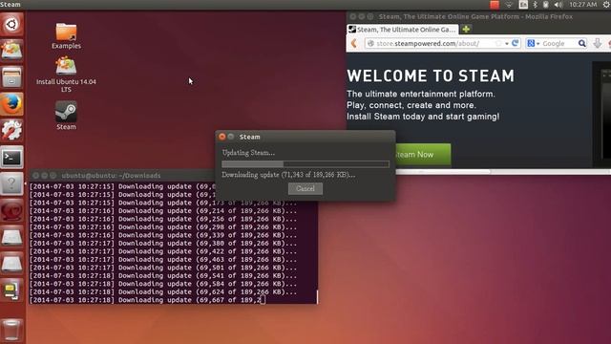The width and height of the screenshot is (611, 344).
Task: Open the network indicator in top panel
Action: tap(509, 5)
